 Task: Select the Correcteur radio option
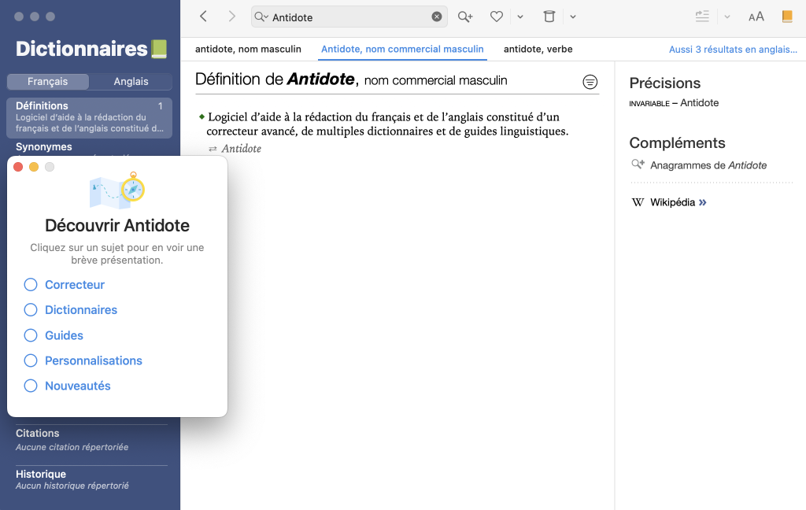(31, 285)
